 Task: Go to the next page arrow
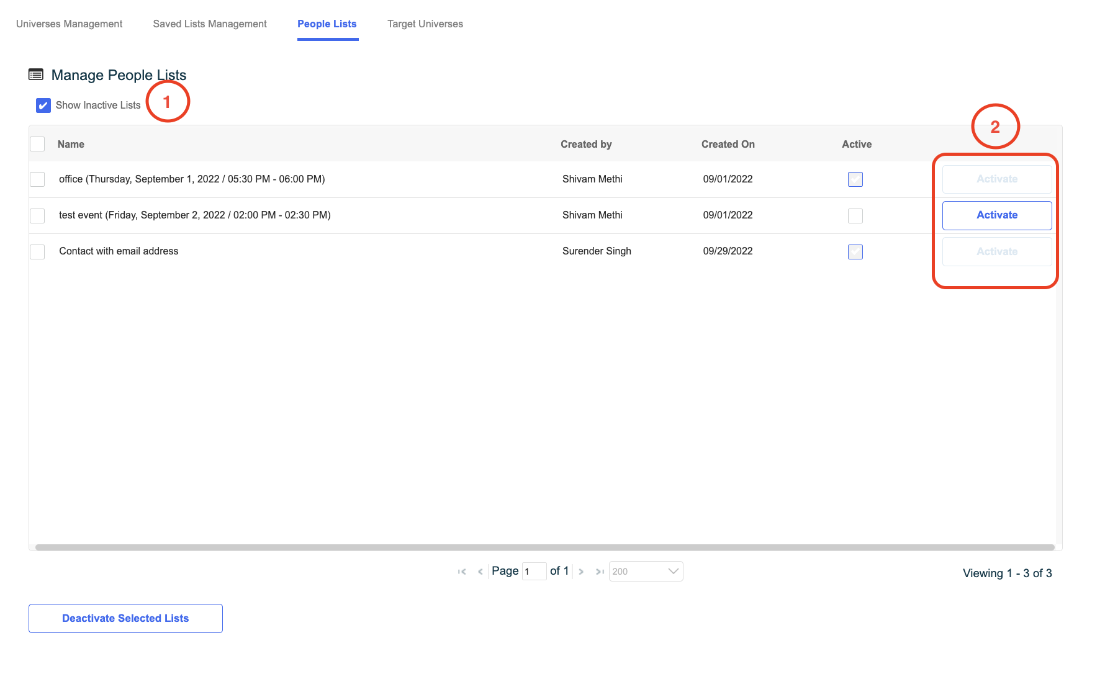581,572
